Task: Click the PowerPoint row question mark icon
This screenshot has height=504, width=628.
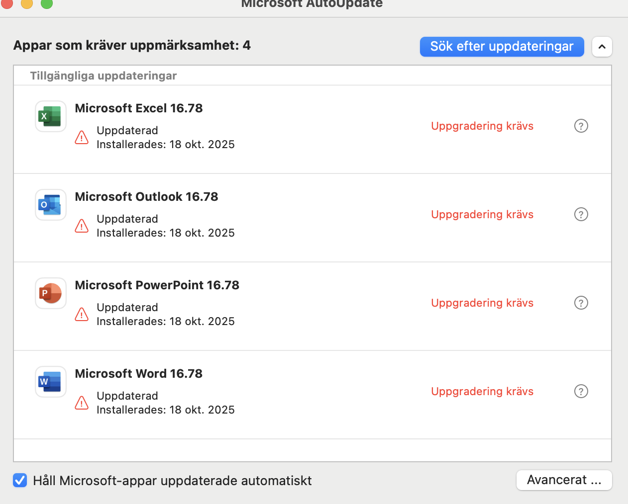Action: click(581, 303)
